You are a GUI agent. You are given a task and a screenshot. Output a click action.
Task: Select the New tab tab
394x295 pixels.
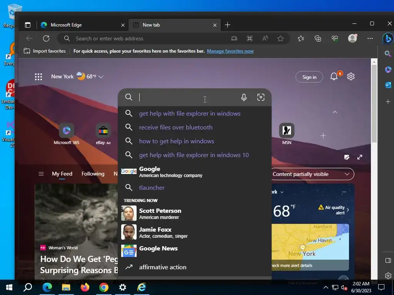click(x=175, y=25)
